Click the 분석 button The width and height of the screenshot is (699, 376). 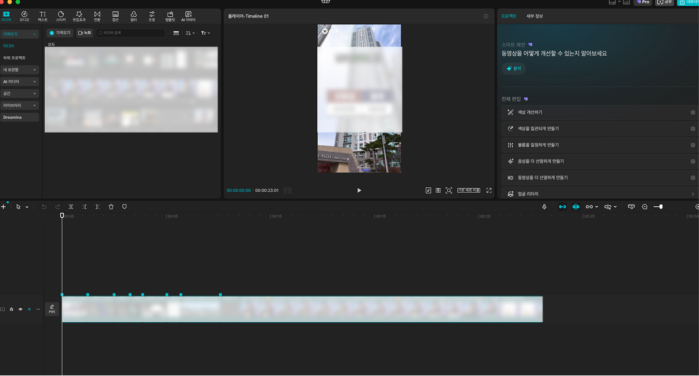point(513,68)
